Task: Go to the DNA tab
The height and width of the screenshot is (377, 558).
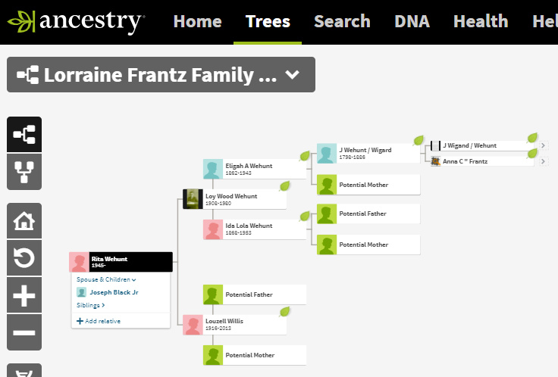Action: click(x=412, y=21)
